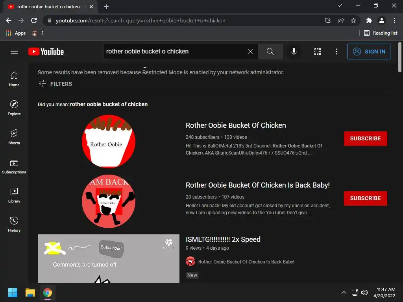The width and height of the screenshot is (403, 302).
Task: Open the YouTube hamburger guide menu
Action: [x=14, y=52]
